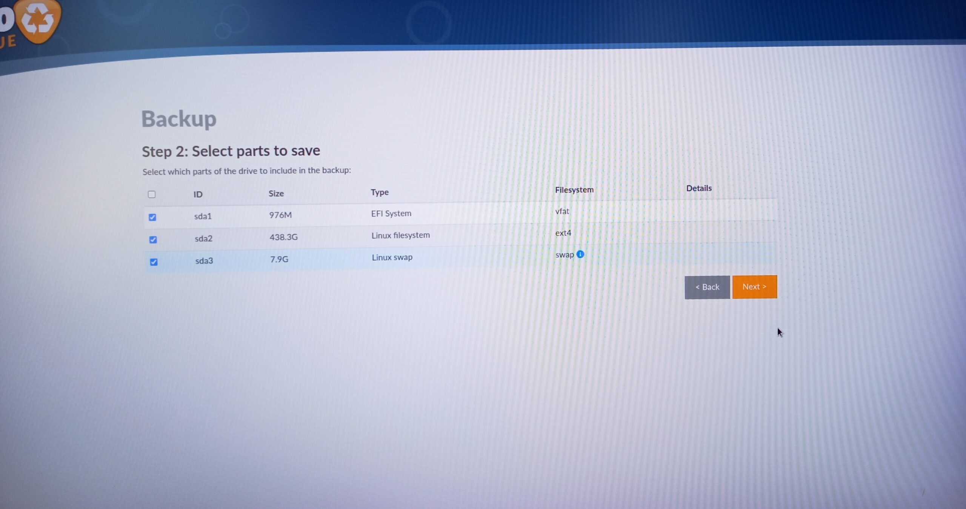Click the ID column header

(x=198, y=194)
